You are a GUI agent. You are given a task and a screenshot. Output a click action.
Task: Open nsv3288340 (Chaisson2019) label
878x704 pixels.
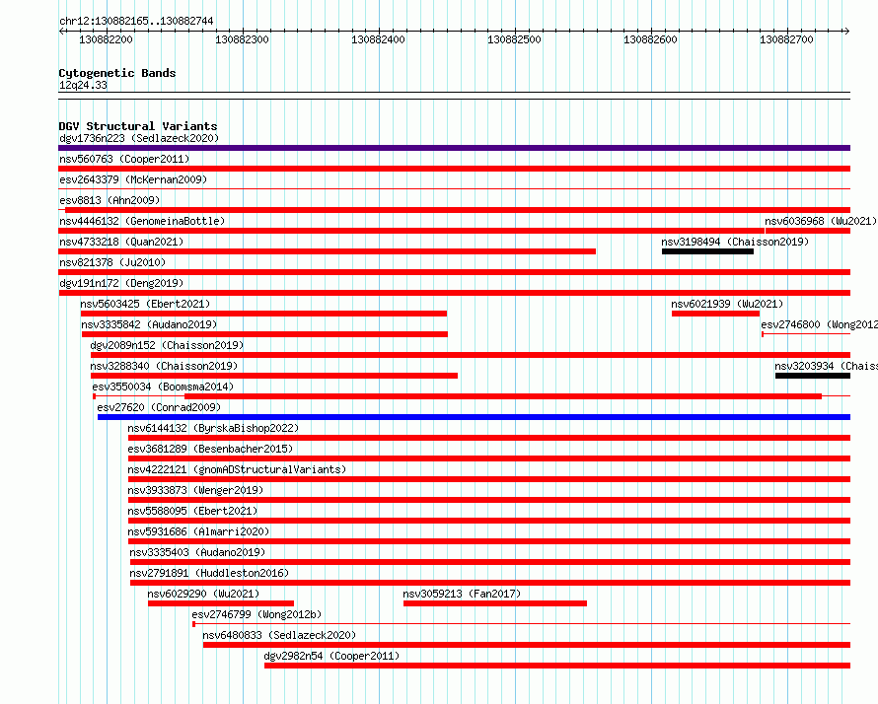[x=164, y=366]
